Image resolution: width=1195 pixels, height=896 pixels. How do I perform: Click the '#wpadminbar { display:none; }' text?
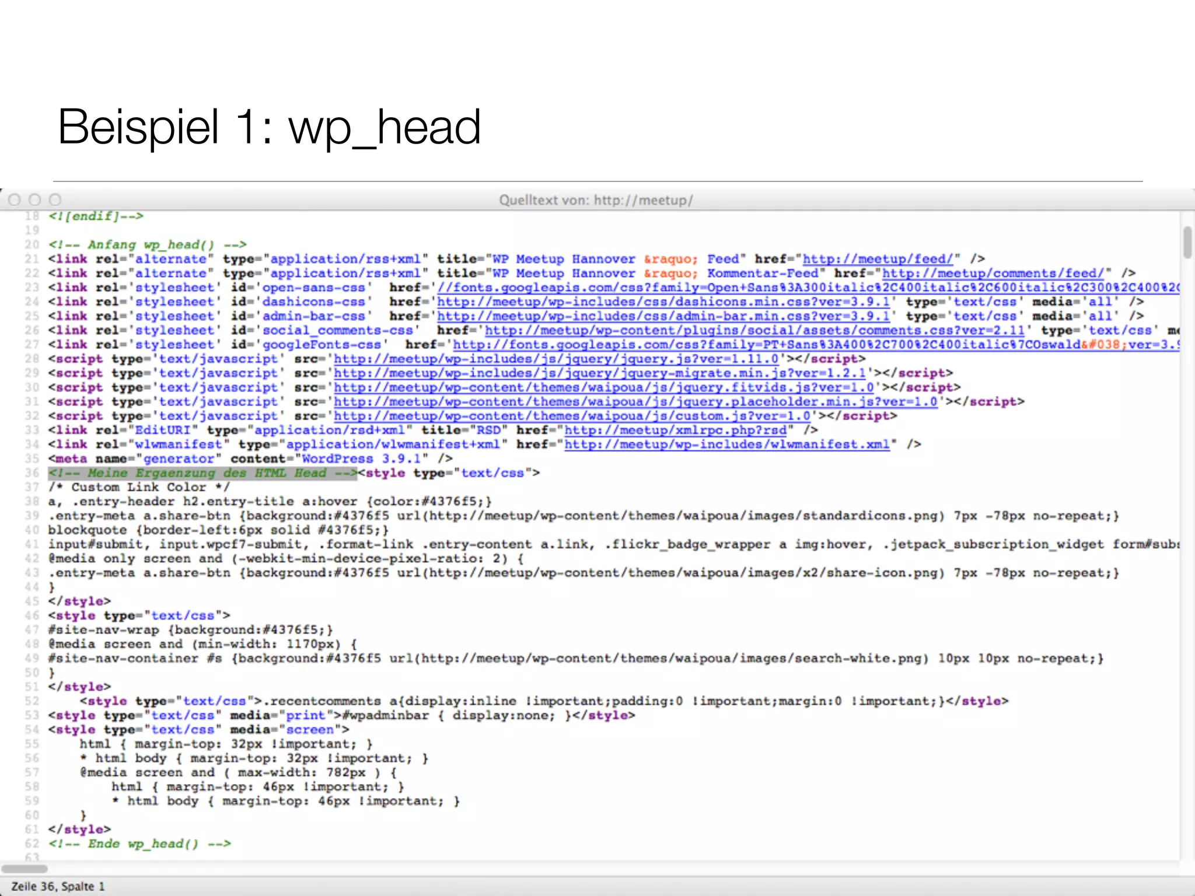coord(458,715)
